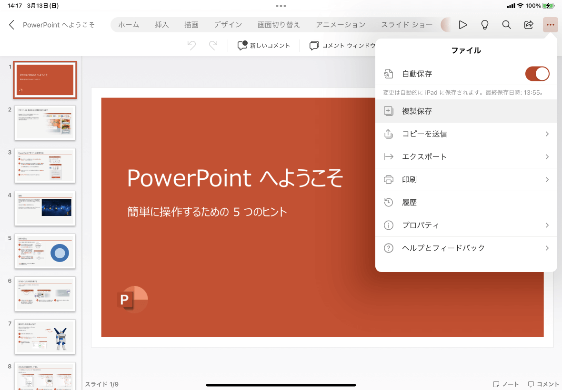The image size is (562, 390).
Task: Click the undo arrow icon
Action: [191, 46]
